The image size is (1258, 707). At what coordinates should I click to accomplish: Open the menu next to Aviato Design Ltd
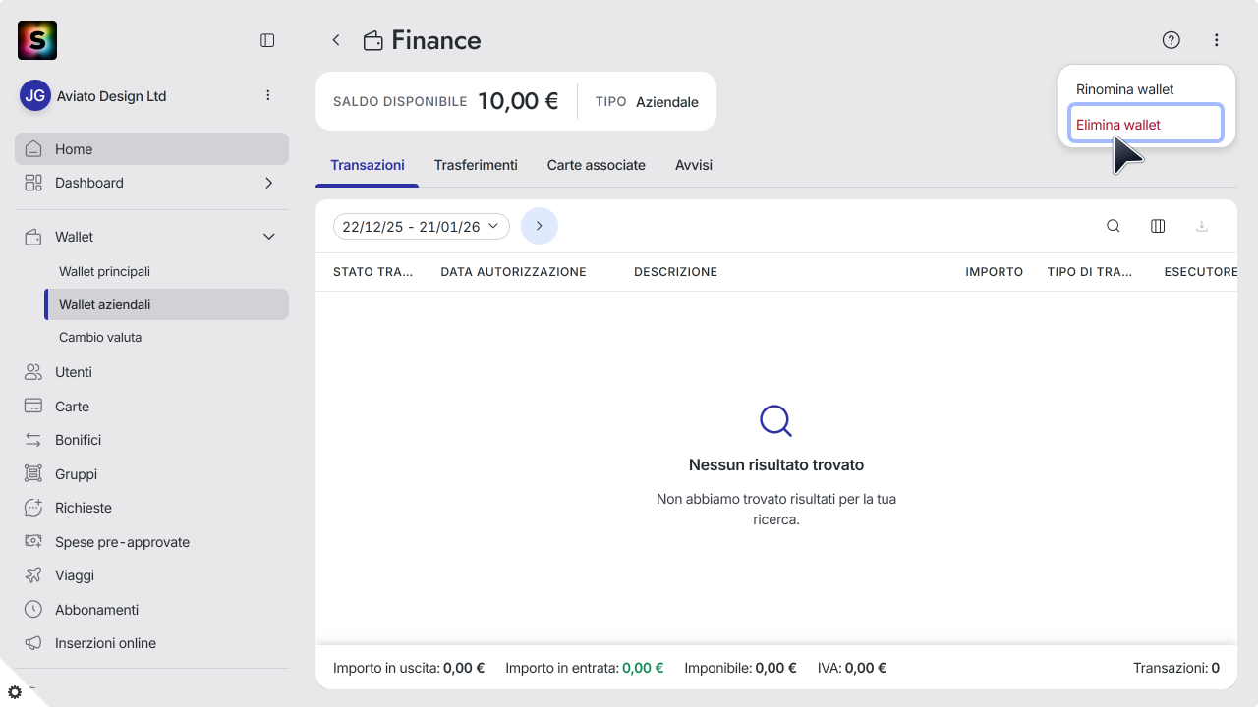(268, 95)
